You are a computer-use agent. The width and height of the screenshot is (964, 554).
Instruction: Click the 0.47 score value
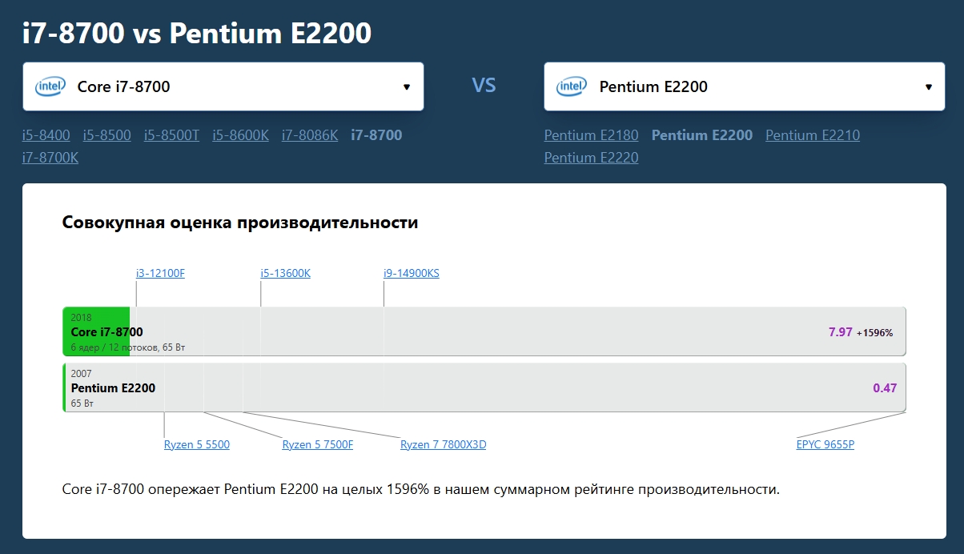point(885,387)
